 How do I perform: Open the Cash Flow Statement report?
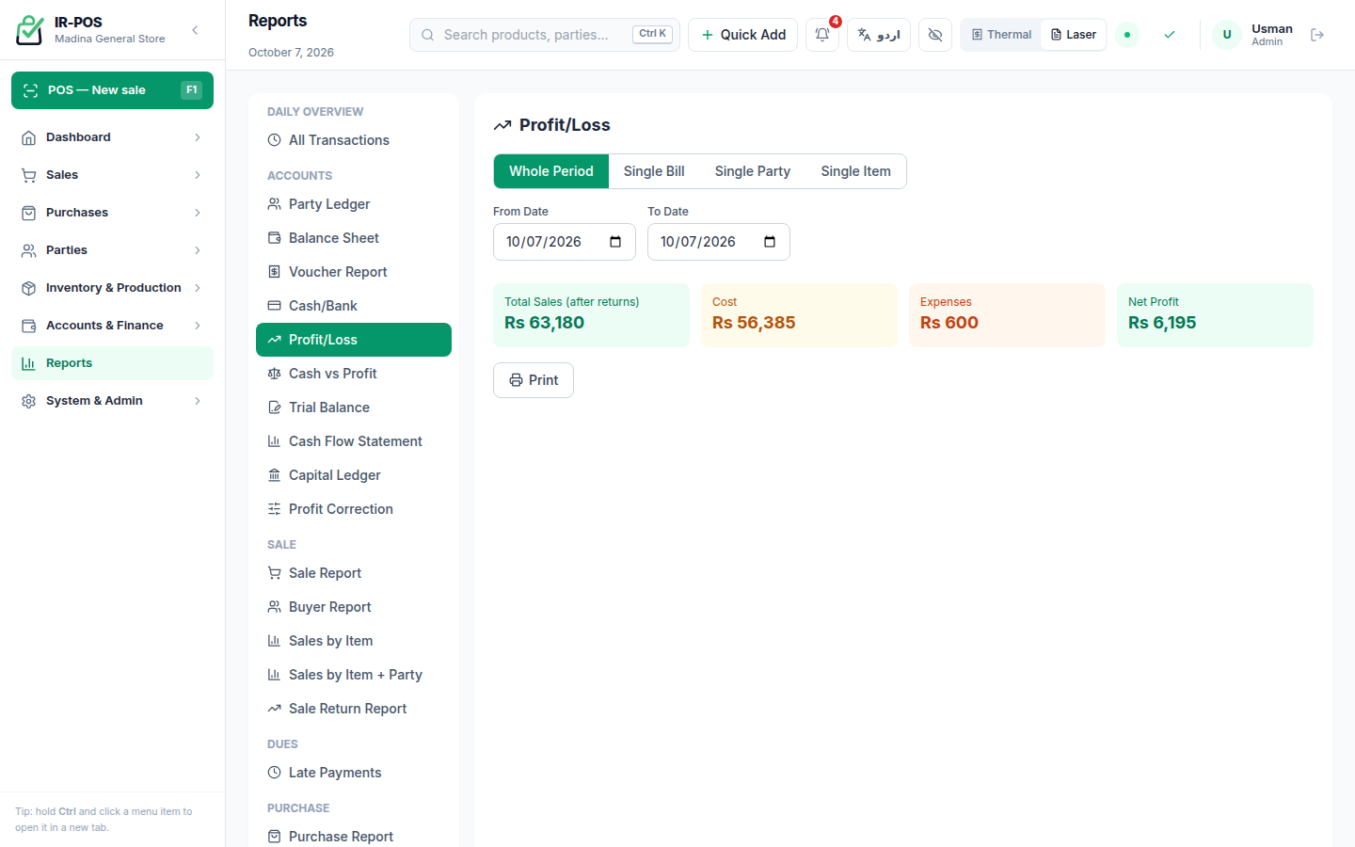click(354, 441)
